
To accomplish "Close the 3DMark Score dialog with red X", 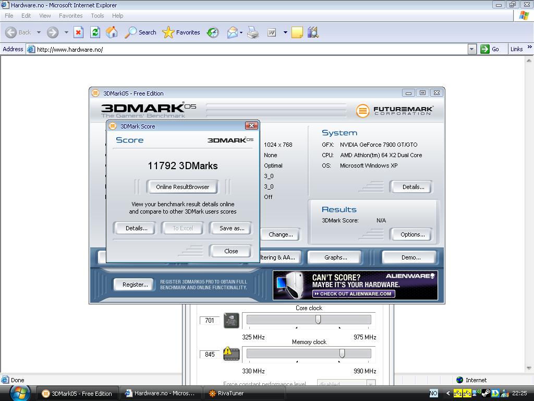I will pos(251,125).
